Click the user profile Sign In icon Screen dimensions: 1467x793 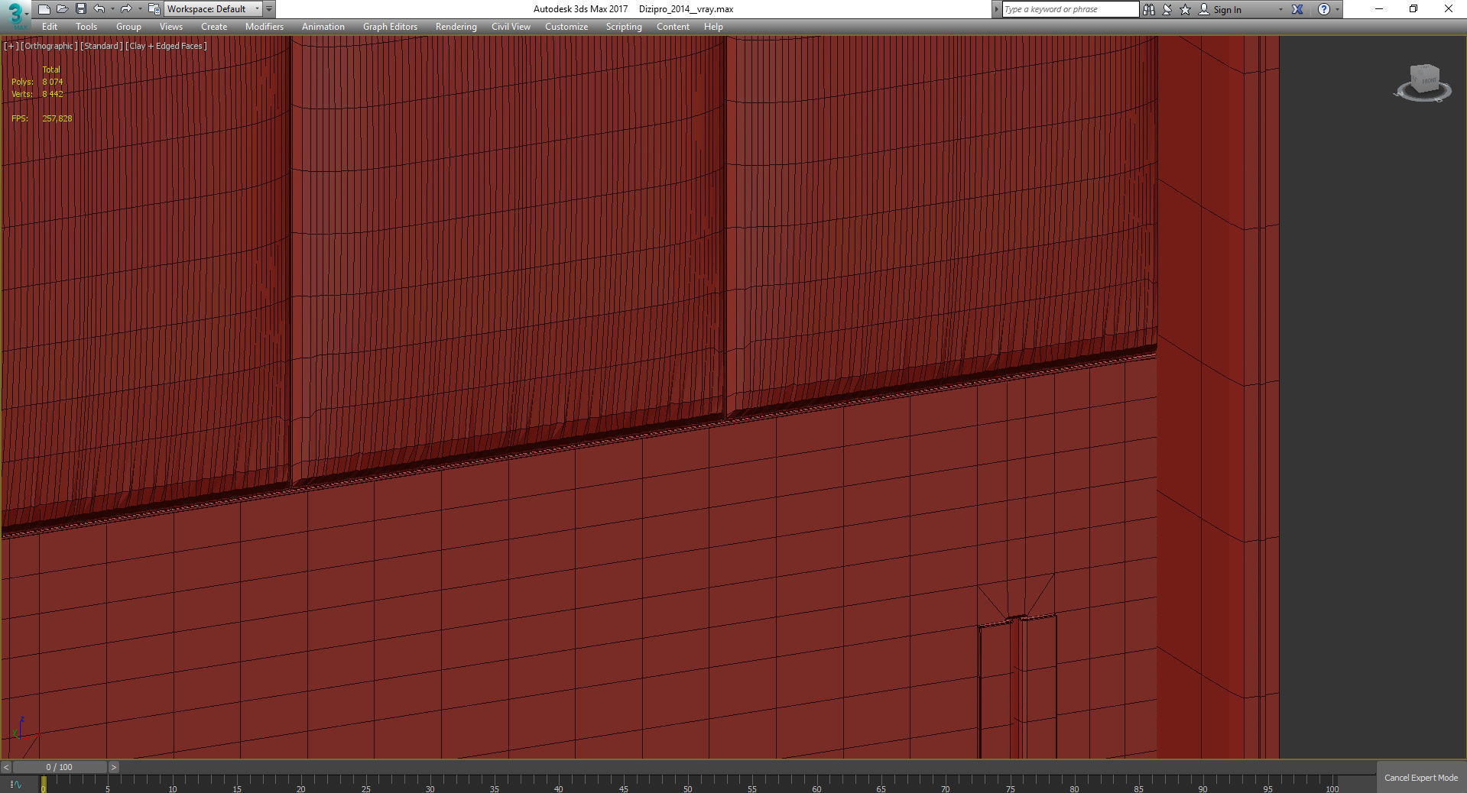point(1204,9)
